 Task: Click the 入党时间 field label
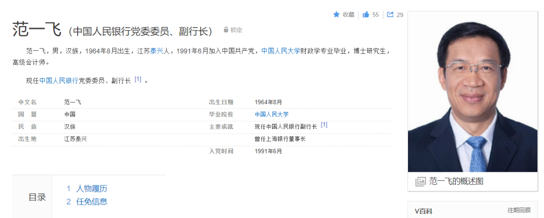click(221, 151)
